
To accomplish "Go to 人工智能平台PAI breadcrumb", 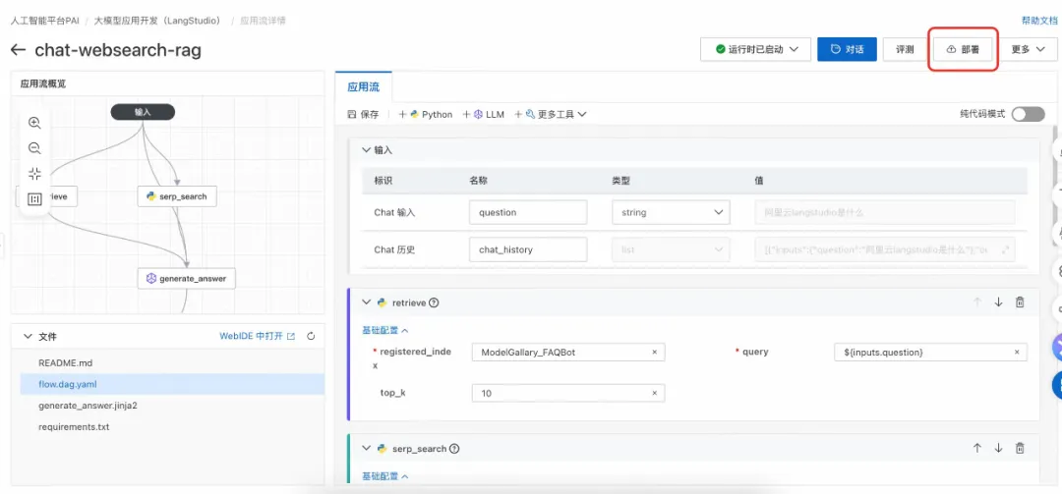I will click(x=44, y=21).
